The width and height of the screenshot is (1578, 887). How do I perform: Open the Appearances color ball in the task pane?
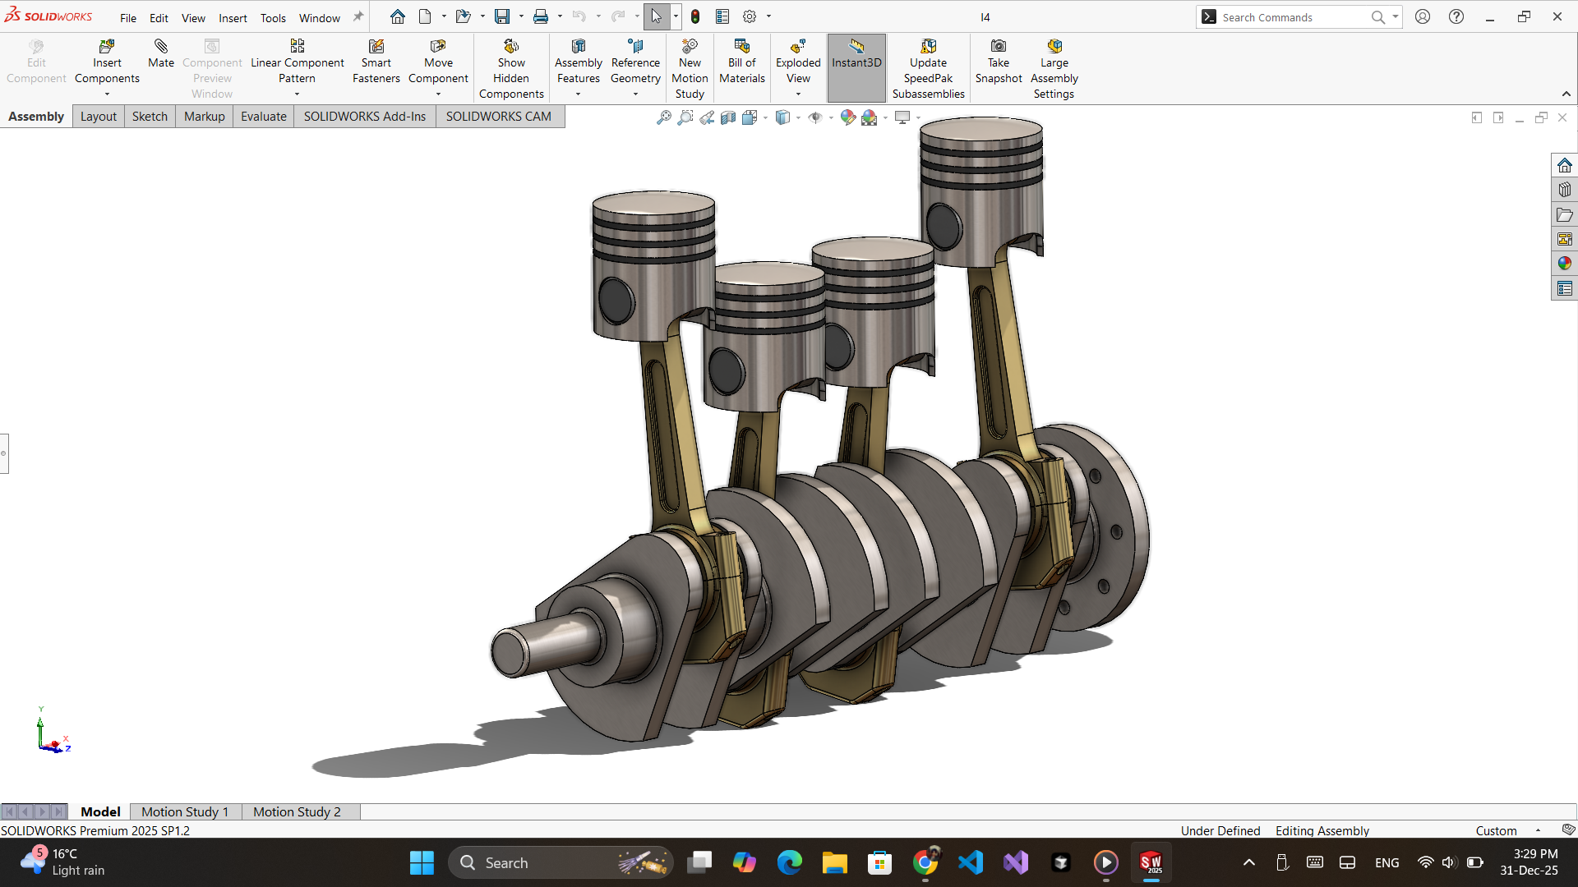(1564, 264)
